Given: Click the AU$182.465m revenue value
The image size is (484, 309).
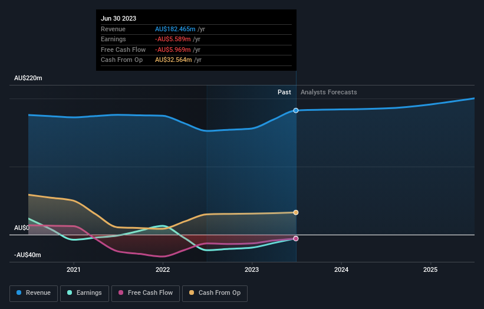Looking at the screenshot, I should [175, 29].
